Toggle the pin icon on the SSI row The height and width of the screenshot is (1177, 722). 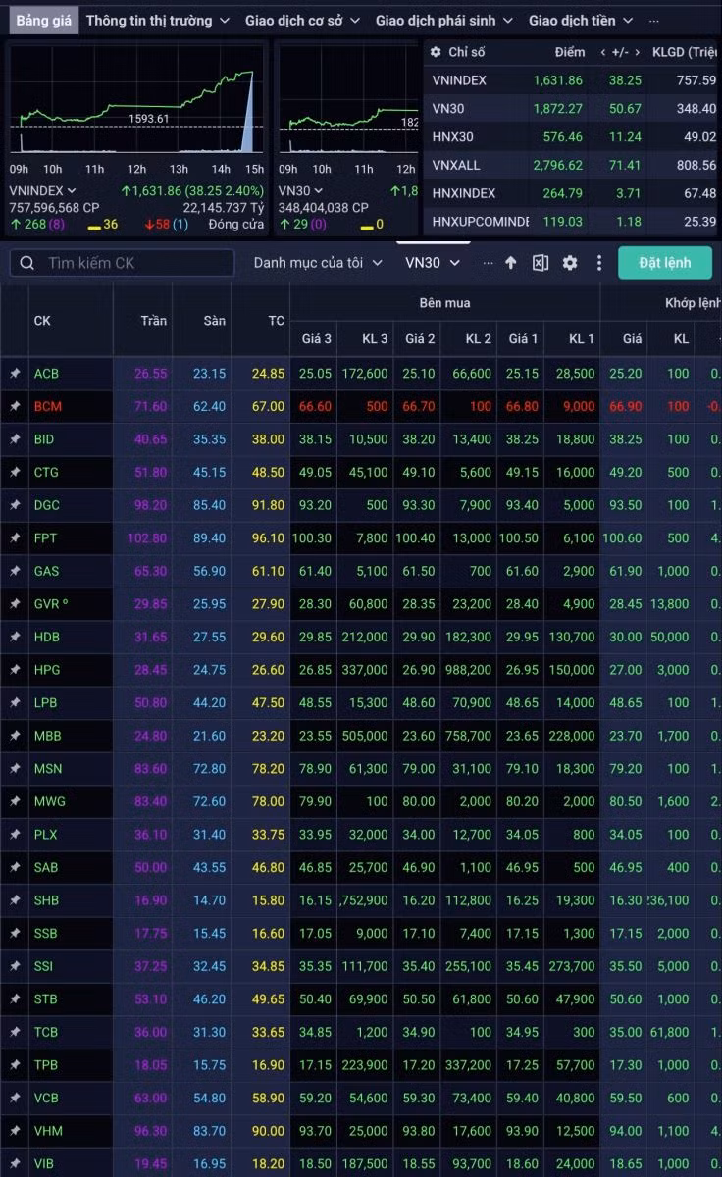[15, 966]
